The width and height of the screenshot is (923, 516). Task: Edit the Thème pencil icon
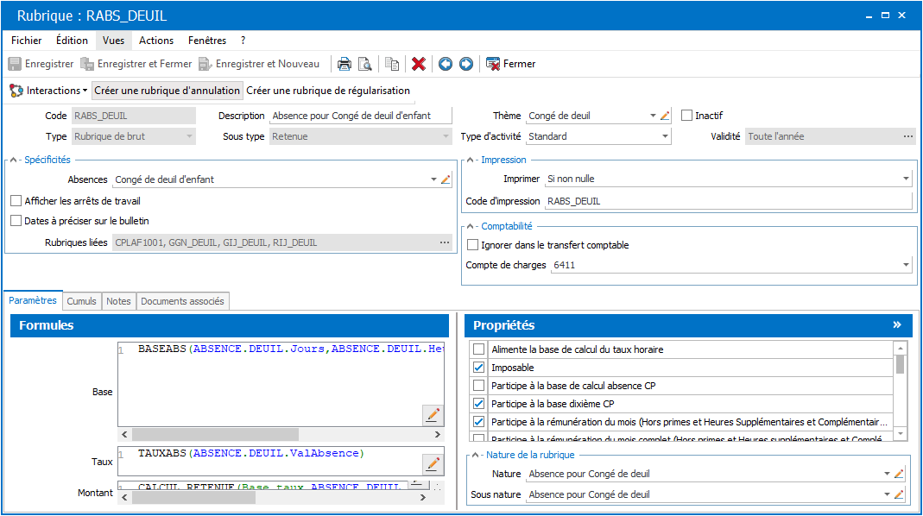pos(665,116)
